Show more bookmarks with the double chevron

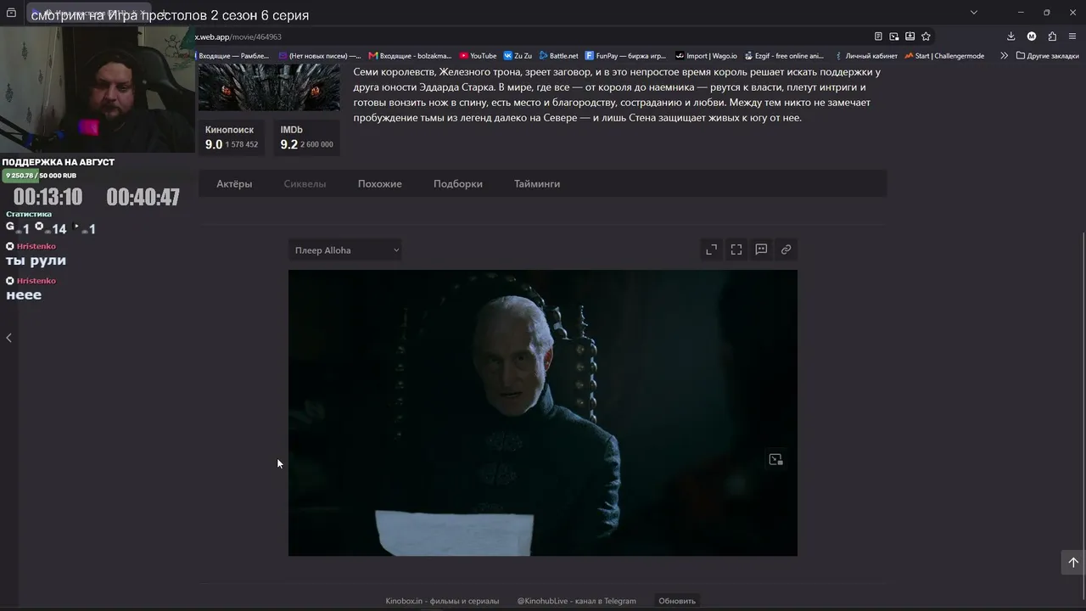click(1004, 56)
